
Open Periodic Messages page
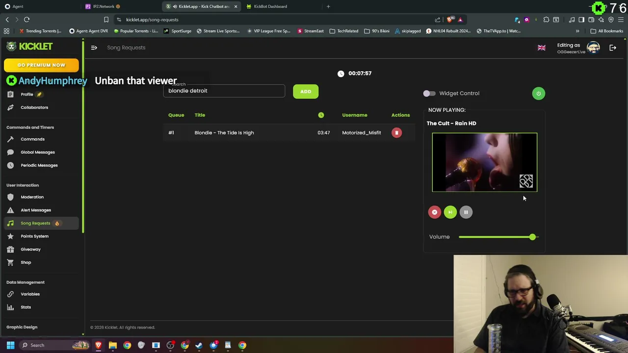pos(39,165)
